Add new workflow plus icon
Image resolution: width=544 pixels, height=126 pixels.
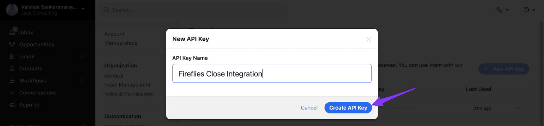click(x=82, y=81)
